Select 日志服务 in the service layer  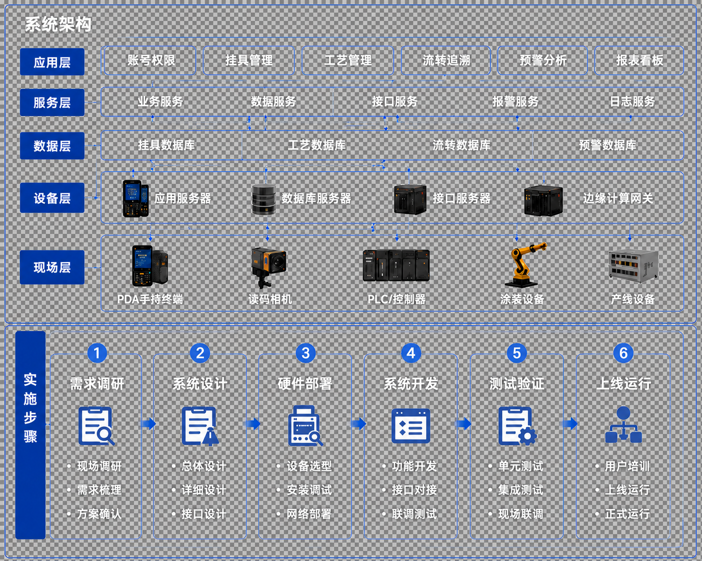632,101
